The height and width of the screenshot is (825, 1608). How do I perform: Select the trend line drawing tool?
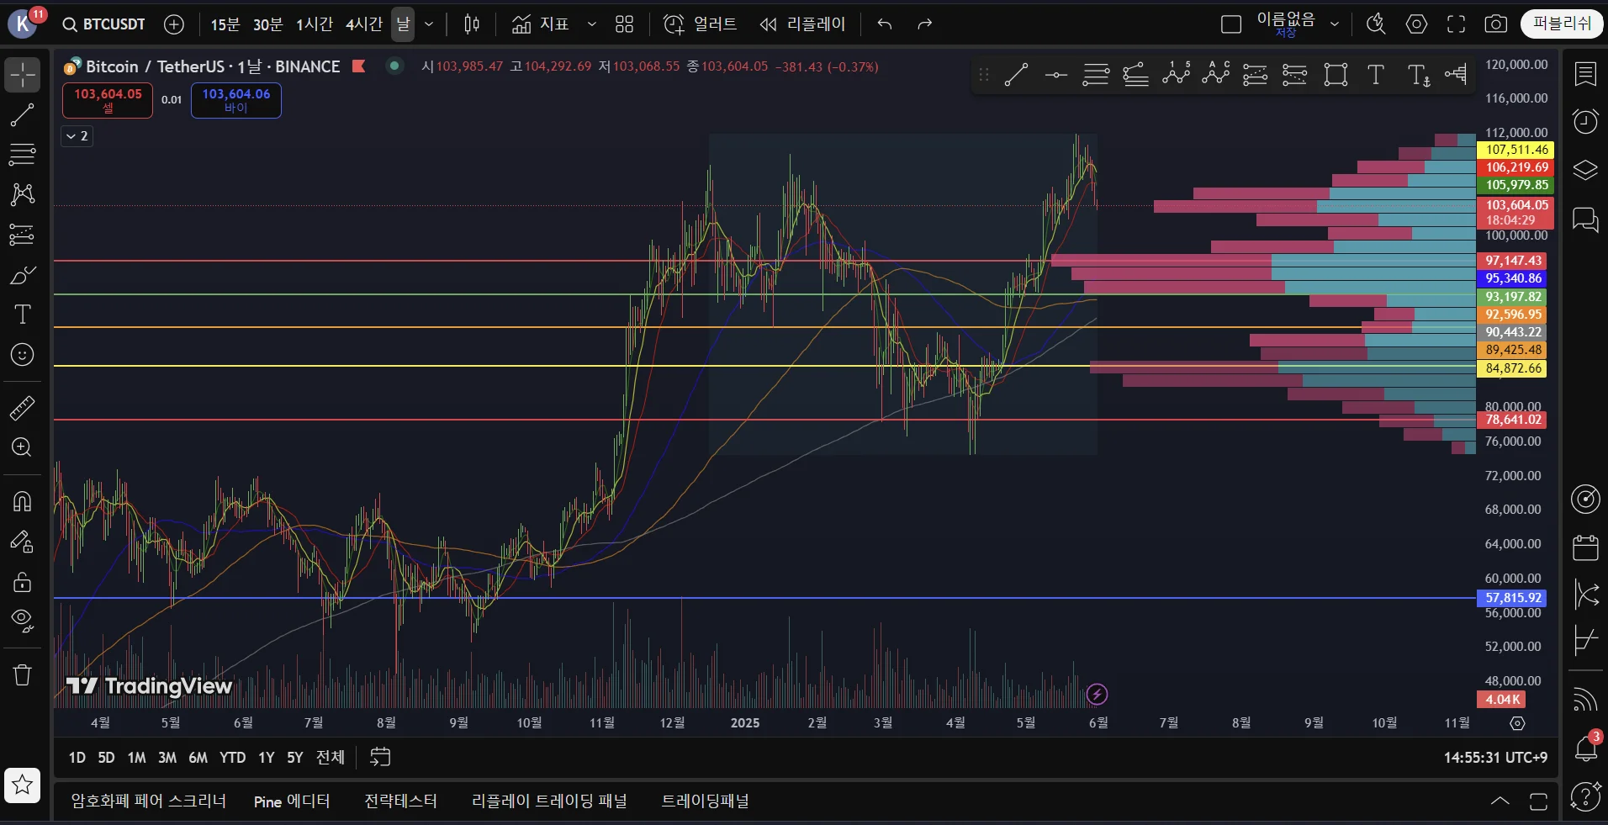[x=23, y=115]
